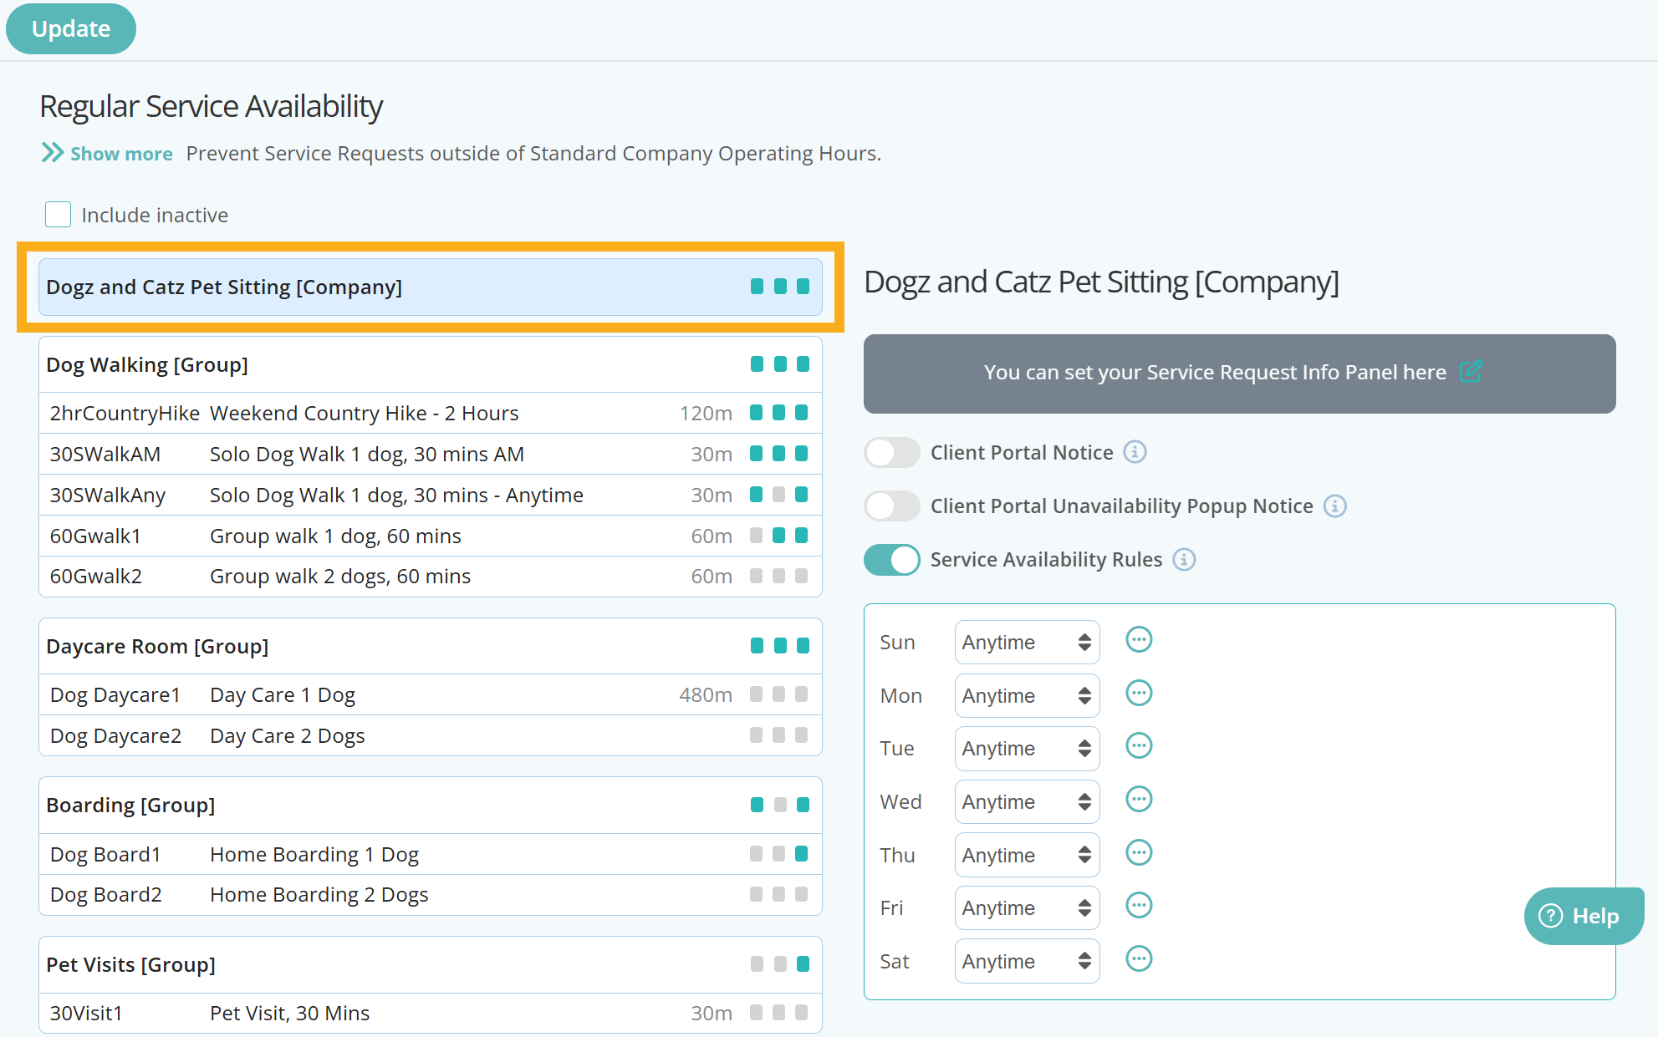
Task: Click info icon beside Service Availability Rules
Action: (x=1184, y=559)
